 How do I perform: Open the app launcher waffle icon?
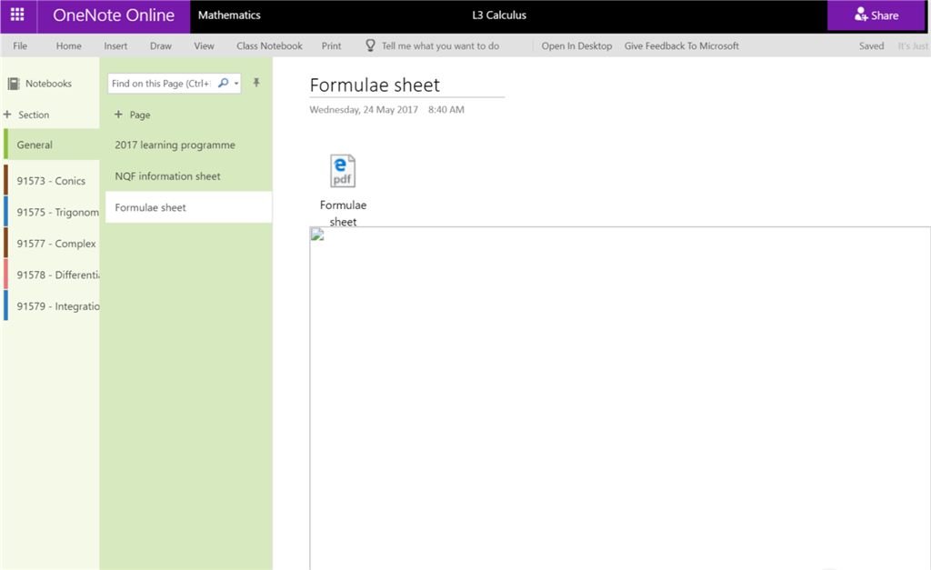coord(18,15)
